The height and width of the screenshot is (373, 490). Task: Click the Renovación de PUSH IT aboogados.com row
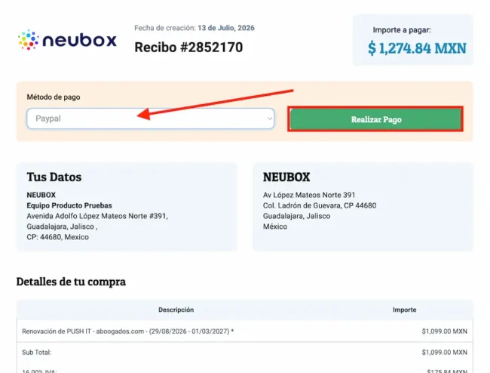(245, 331)
